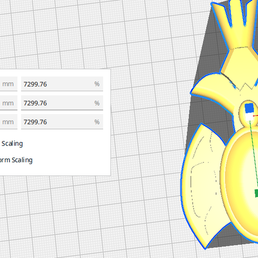Image resolution: width=258 pixels, height=258 pixels.
Task: Click the blue Z-axis scale handle
Action: coord(249,108)
